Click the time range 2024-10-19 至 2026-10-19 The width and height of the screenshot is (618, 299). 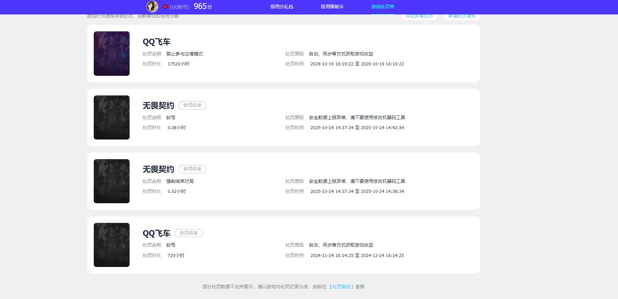[x=357, y=64]
